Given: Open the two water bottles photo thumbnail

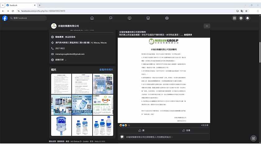Looking at the screenshot, I should (x=82, y=126).
